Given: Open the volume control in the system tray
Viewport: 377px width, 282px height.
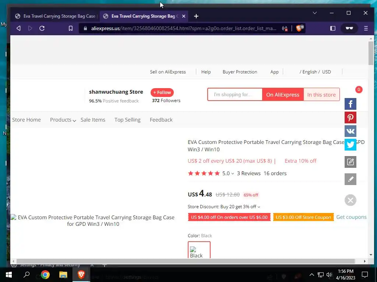Looking at the screenshot, I should point(329,275).
